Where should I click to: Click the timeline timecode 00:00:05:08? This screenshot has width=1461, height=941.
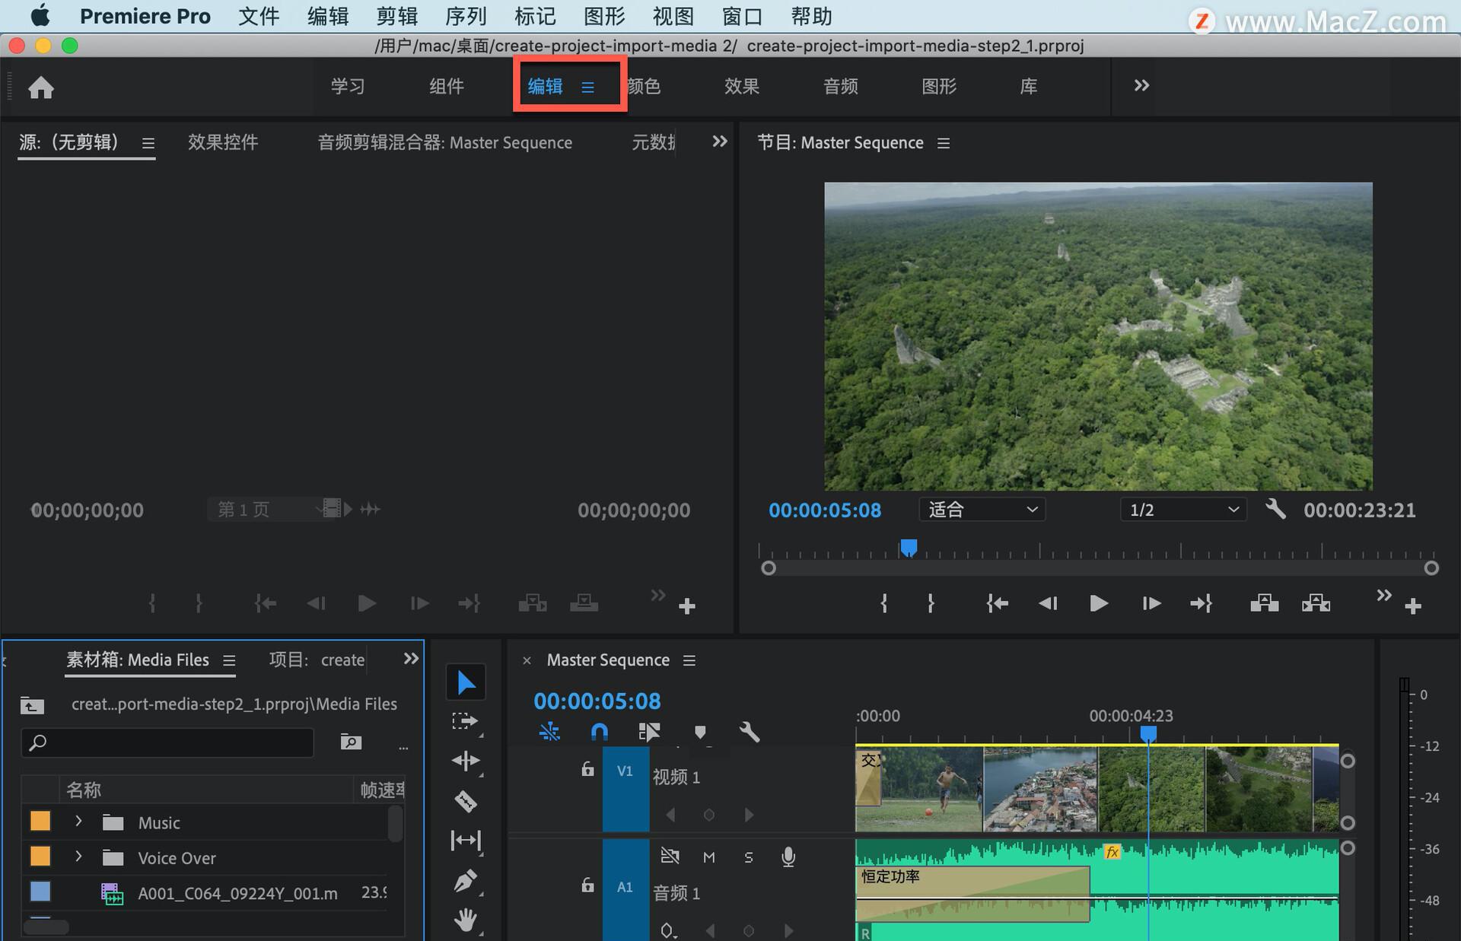597,701
